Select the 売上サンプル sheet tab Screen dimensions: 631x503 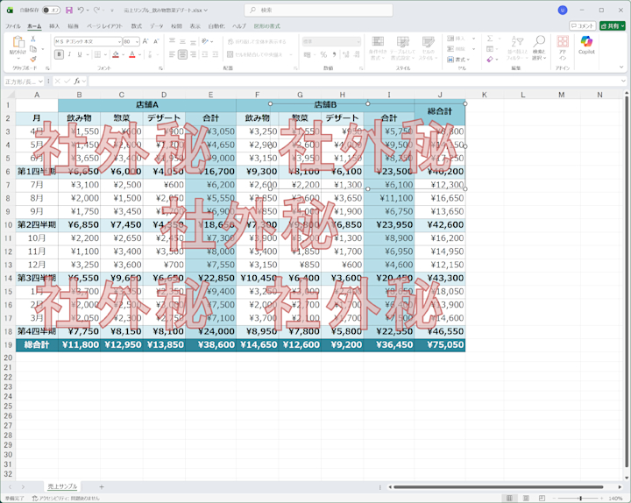pos(62,486)
